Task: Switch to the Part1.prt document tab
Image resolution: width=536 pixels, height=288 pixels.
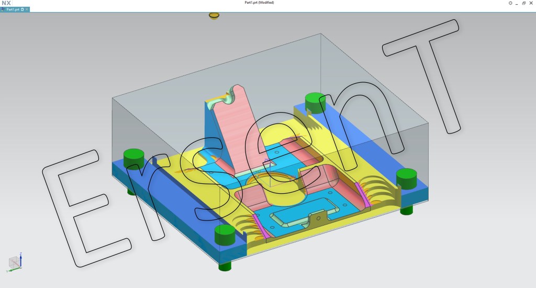Action: 12,9
